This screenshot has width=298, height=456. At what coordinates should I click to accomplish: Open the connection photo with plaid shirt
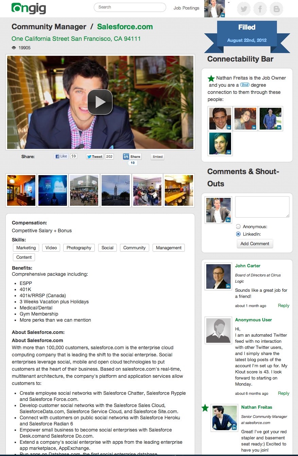[x=270, y=119]
